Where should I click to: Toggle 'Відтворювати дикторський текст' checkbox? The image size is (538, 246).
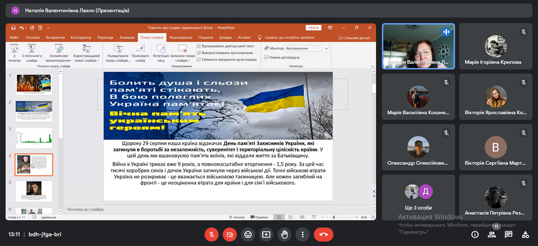pyautogui.click(x=199, y=46)
